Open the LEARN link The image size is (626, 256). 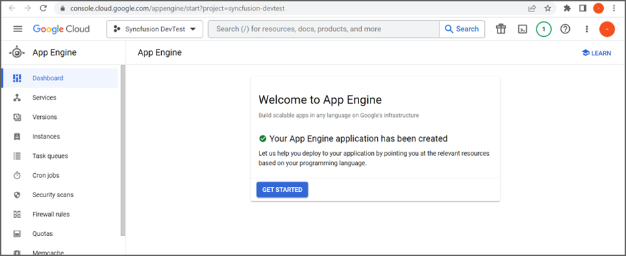coord(597,53)
